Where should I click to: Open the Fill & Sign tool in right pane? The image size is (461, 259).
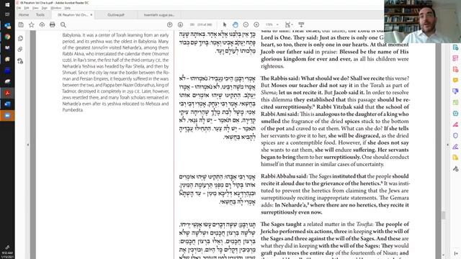coord(455,147)
